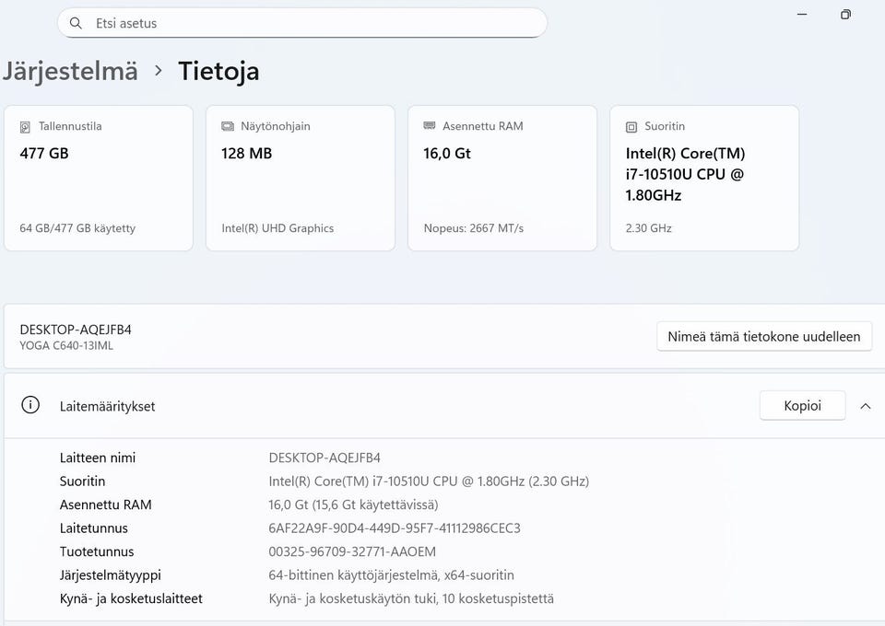Collapse the Laitemääritykset section chevron

[865, 406]
